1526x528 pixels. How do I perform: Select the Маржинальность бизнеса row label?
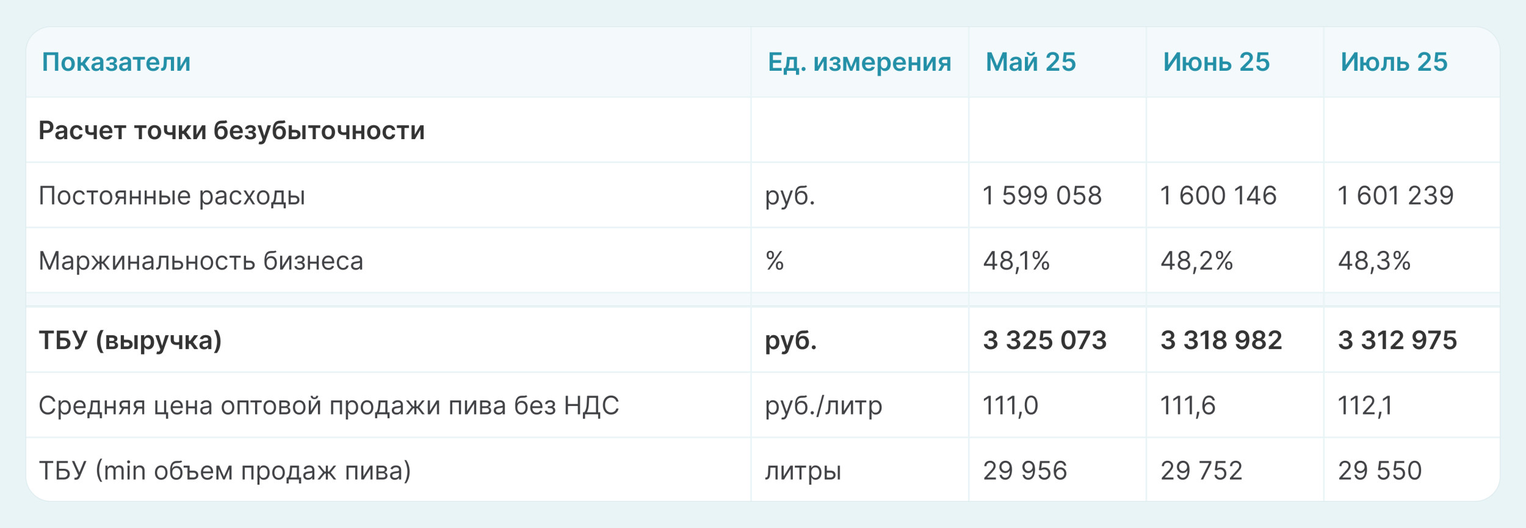[x=201, y=261]
